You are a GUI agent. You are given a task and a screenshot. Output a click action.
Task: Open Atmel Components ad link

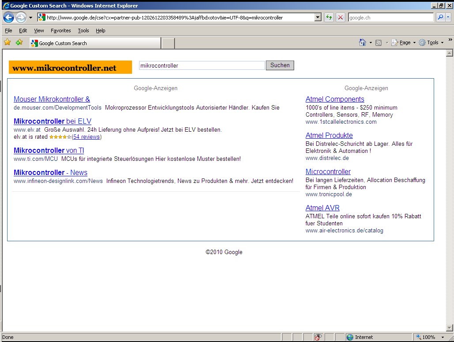335,99
